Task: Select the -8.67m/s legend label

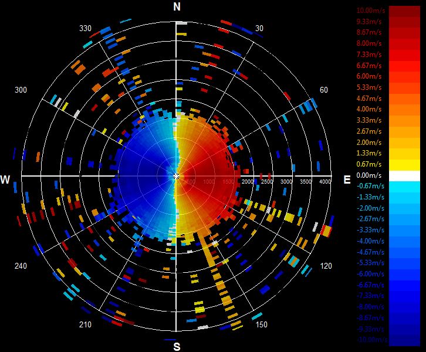Action: click(370, 318)
